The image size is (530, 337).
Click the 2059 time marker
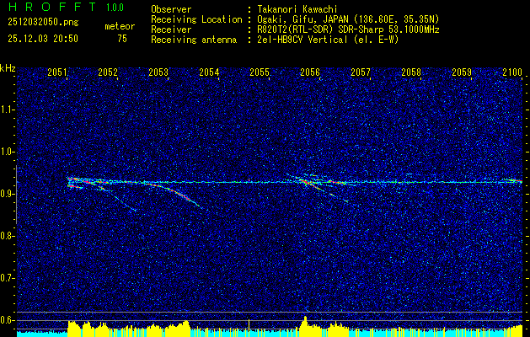click(462, 72)
